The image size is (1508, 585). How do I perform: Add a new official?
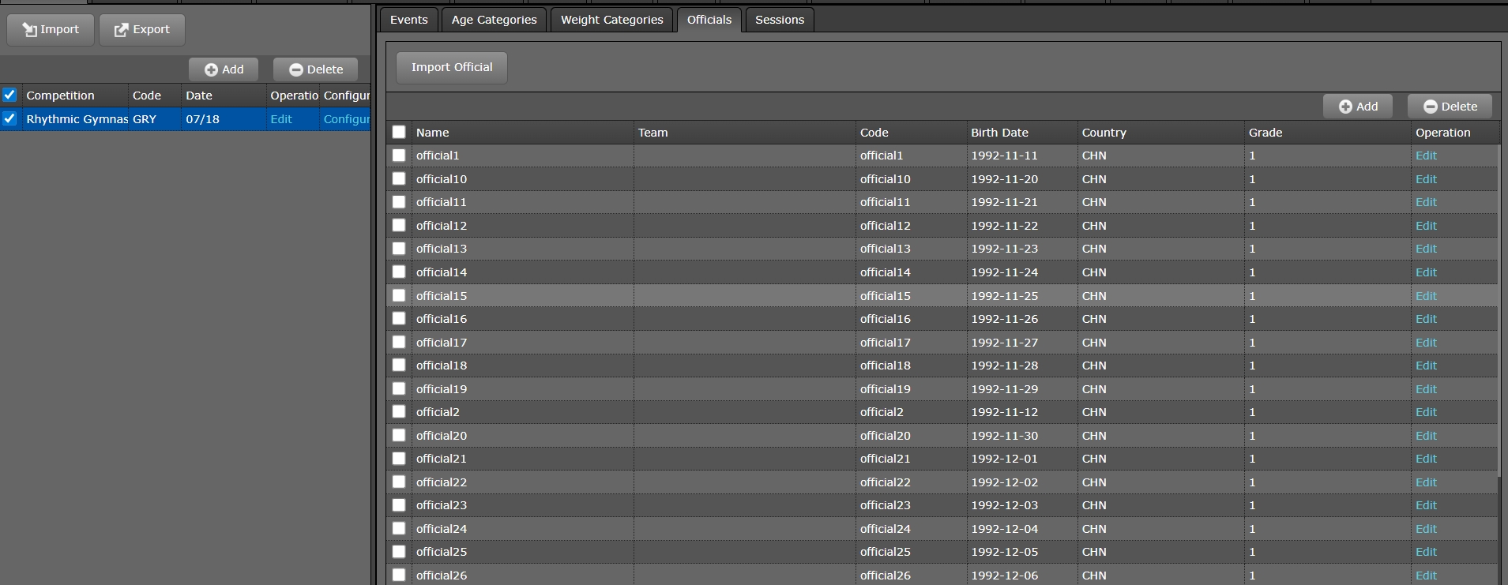[1357, 107]
